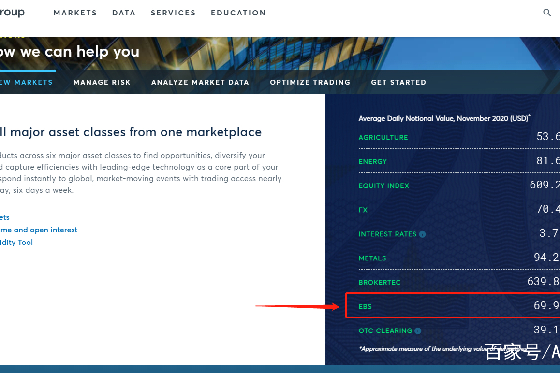The image size is (560, 373).
Task: Open the Data navigation menu
Action: (124, 13)
